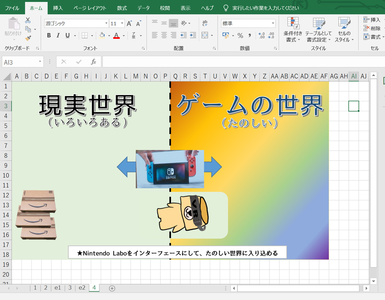
Task: Click the Tell Me search box
Action: tap(265, 8)
